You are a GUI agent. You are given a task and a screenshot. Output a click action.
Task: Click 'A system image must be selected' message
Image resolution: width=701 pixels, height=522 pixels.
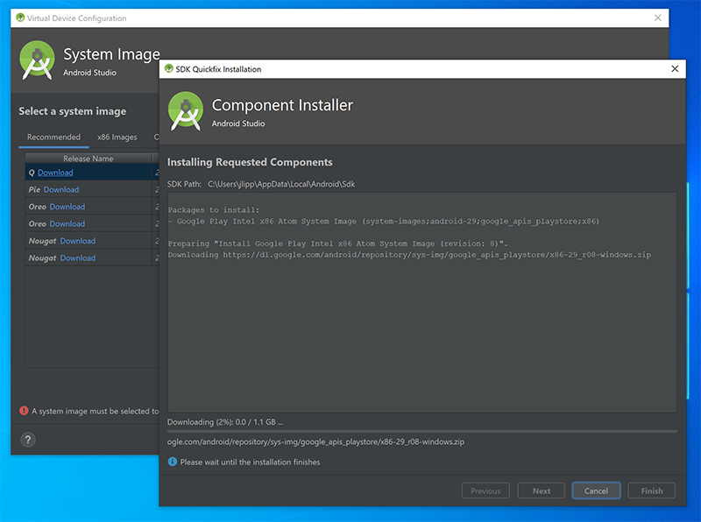96,411
